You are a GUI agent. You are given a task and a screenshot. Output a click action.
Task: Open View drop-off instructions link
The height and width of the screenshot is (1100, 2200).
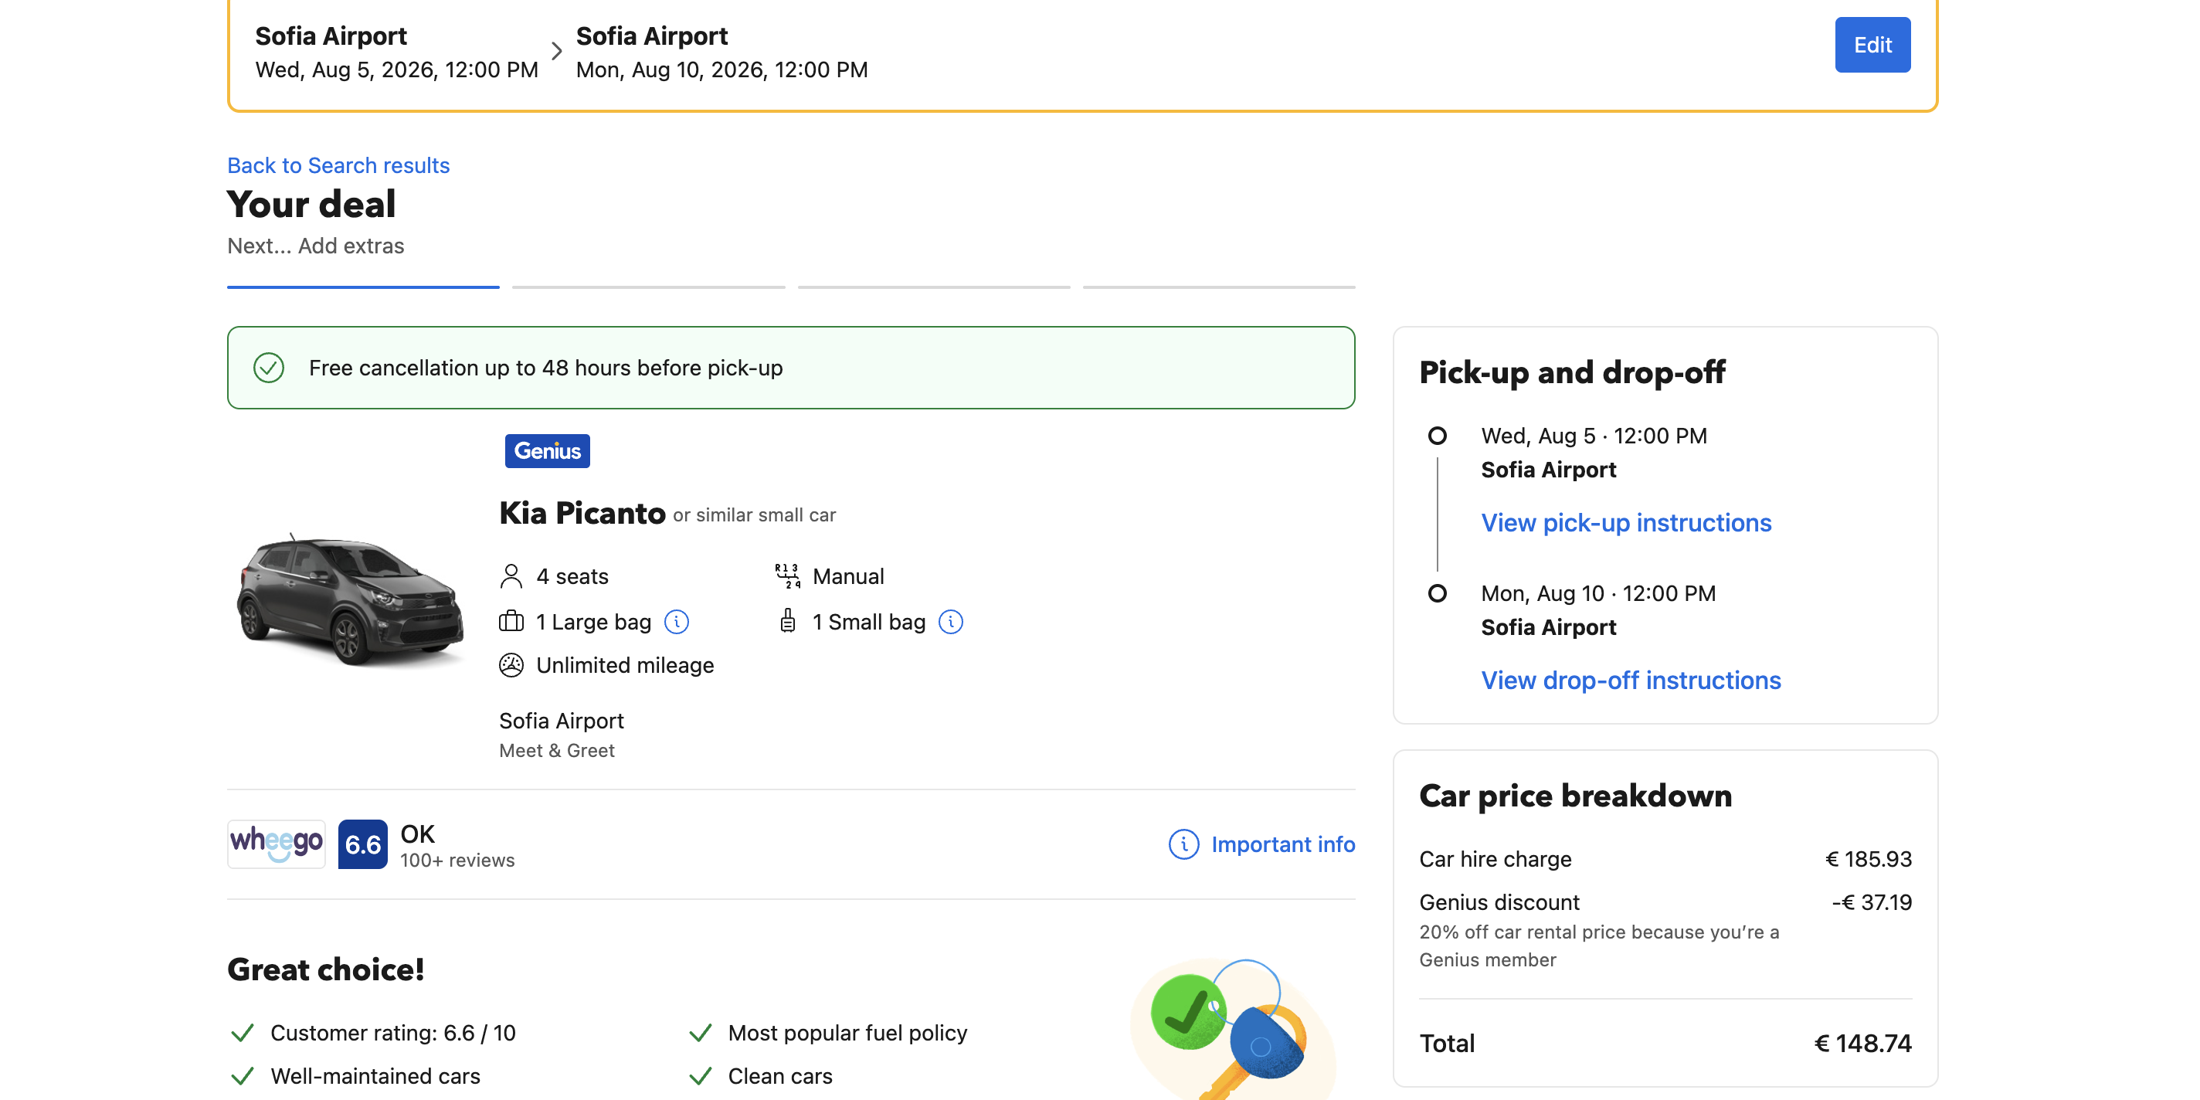coord(1631,680)
